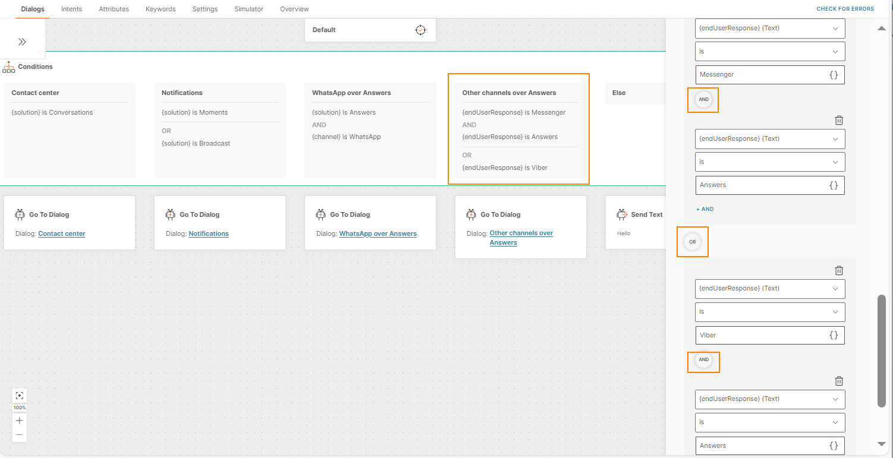Click scroll down arrow in conditions panel
This screenshot has height=458, width=893.
coord(882,444)
